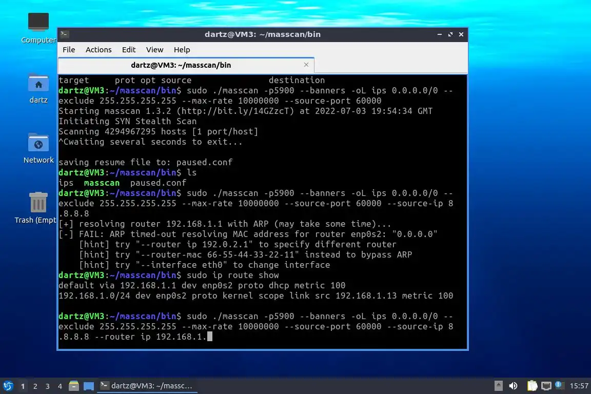This screenshot has width=591, height=394.
Task: Click the 'sudo ip route show' command
Action: coord(233,275)
